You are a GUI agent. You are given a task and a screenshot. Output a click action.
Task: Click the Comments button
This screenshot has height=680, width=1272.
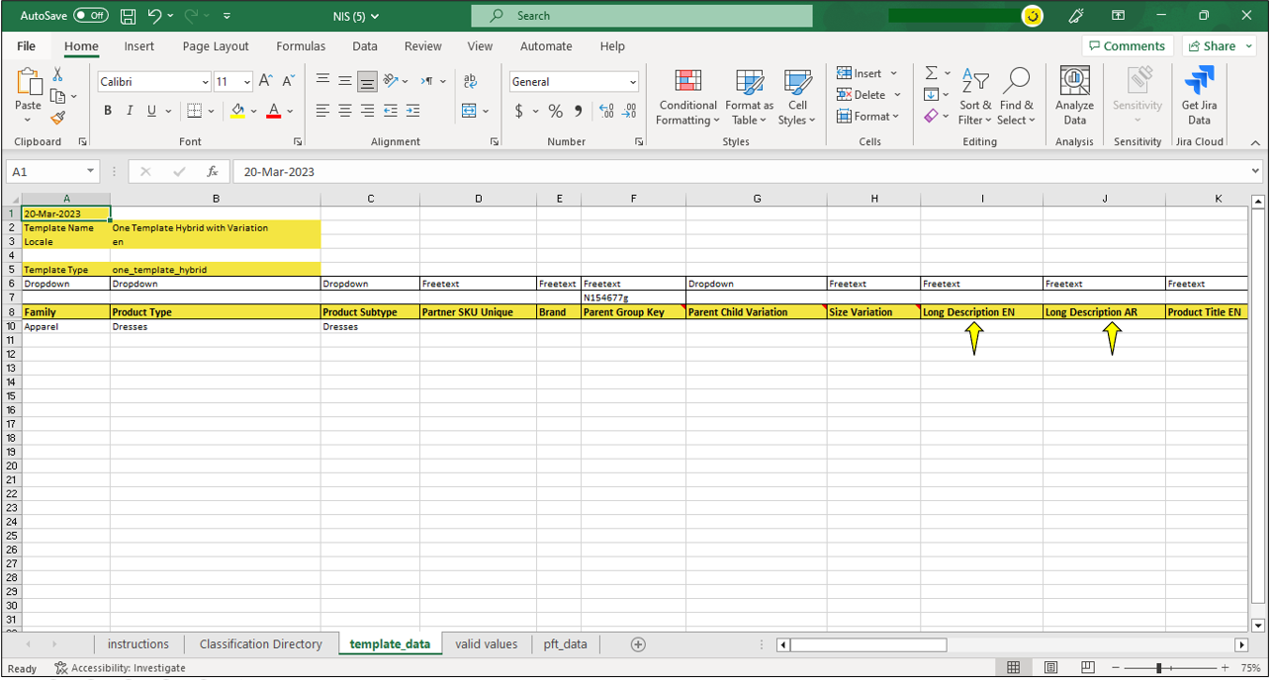[x=1127, y=46]
